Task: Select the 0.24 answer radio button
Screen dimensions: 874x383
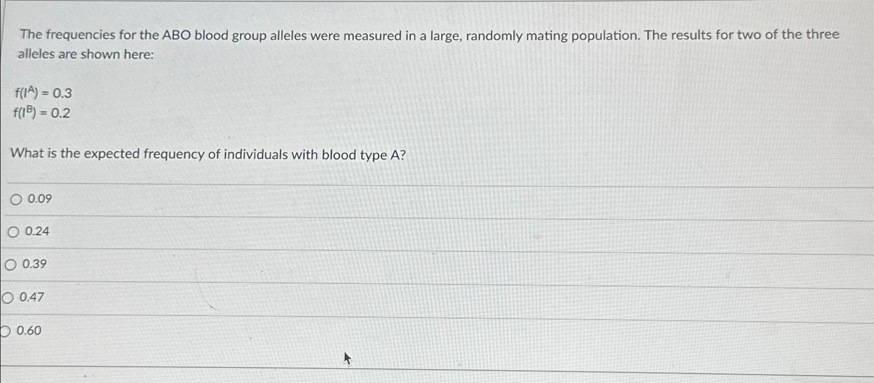Action: [x=12, y=232]
